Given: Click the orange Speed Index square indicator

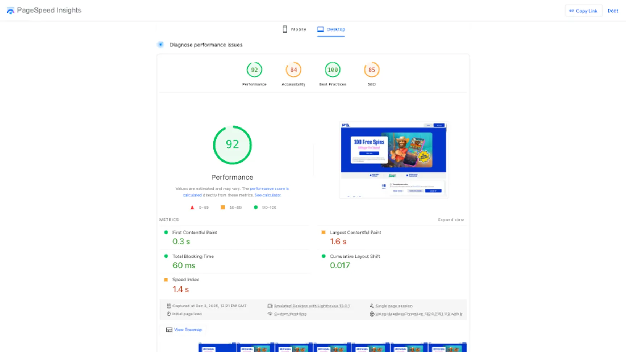Looking at the screenshot, I should point(166,279).
